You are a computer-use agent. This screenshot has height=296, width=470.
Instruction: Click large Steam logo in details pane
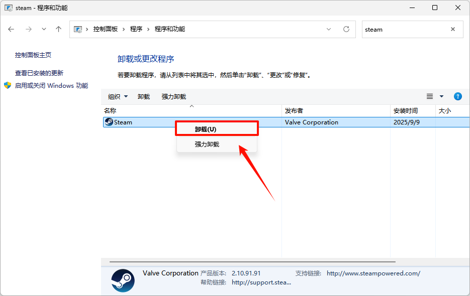pyautogui.click(x=123, y=280)
